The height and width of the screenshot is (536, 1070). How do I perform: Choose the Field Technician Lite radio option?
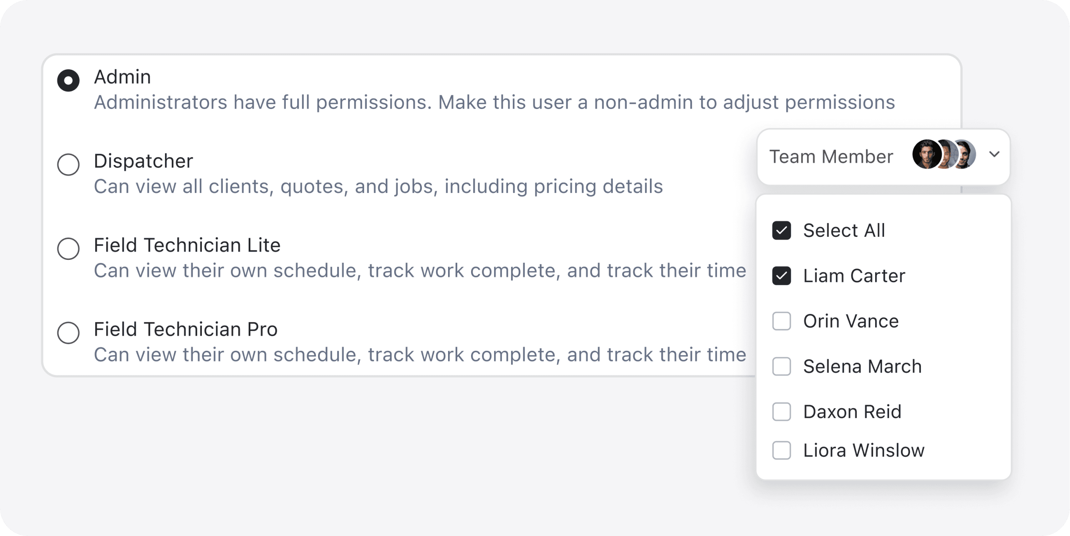(69, 249)
